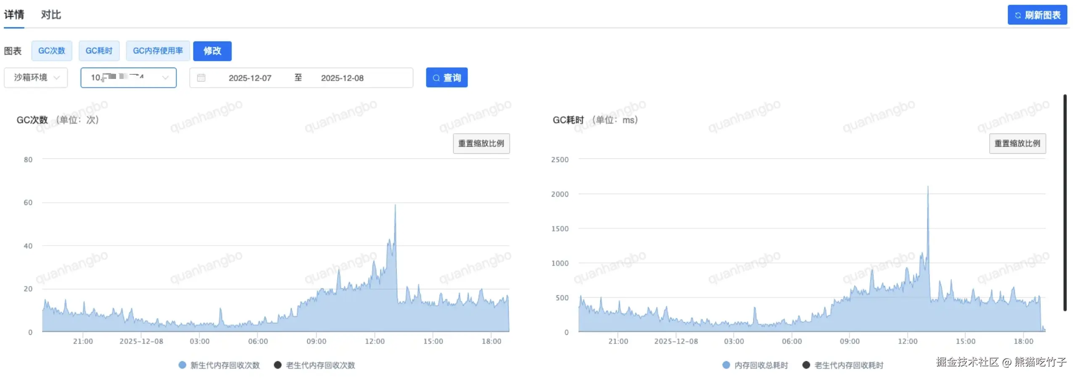This screenshot has width=1077, height=378.
Task: Toggle the GC耗时 chart tag
Action: [x=99, y=51]
